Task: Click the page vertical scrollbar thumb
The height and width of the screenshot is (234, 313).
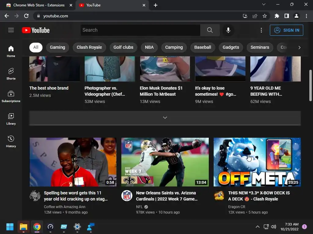Action: point(311,86)
